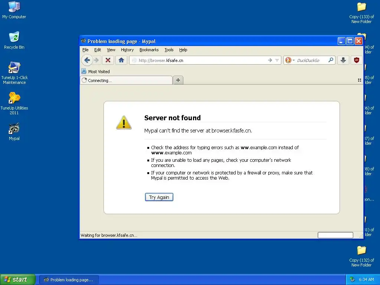
Task: Open the DuckDuckGo search engine selector
Action: [x=290, y=60]
